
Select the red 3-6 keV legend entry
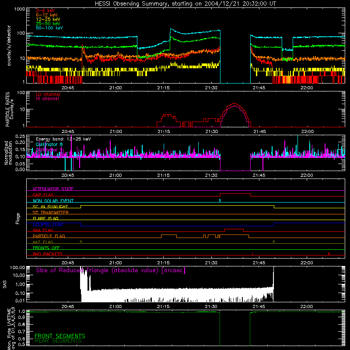coord(45,10)
